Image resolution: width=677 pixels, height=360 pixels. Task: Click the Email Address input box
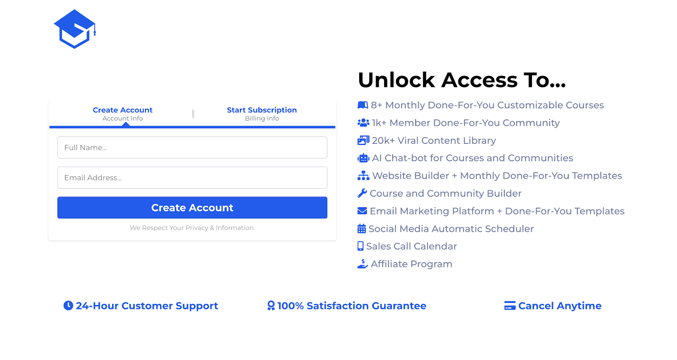192,177
